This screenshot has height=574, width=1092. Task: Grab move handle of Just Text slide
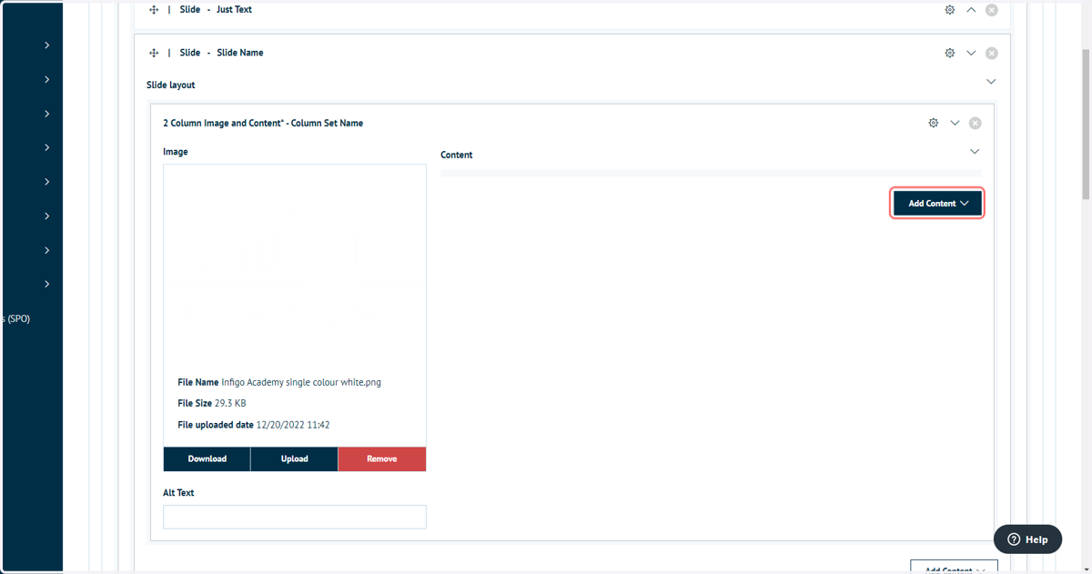pyautogui.click(x=154, y=10)
